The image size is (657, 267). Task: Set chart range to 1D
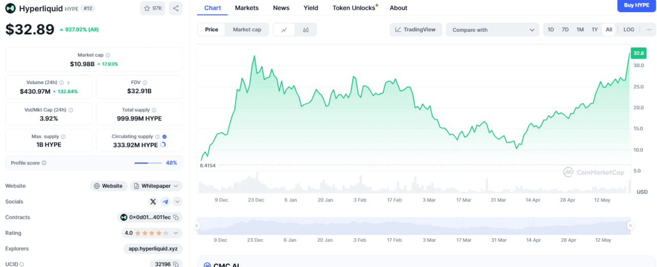click(x=551, y=30)
